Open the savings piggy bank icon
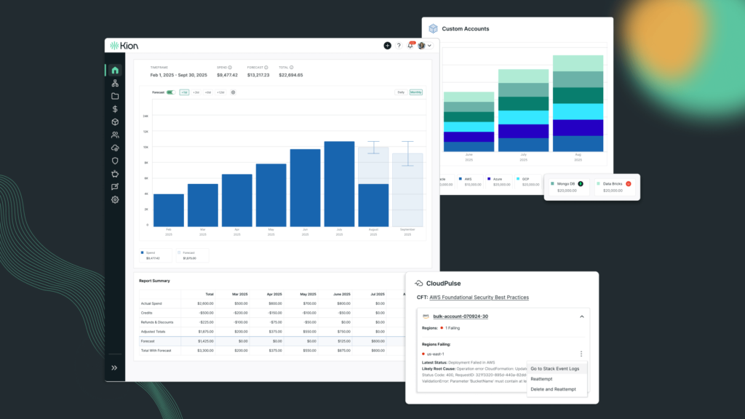The image size is (745, 419). (x=114, y=175)
